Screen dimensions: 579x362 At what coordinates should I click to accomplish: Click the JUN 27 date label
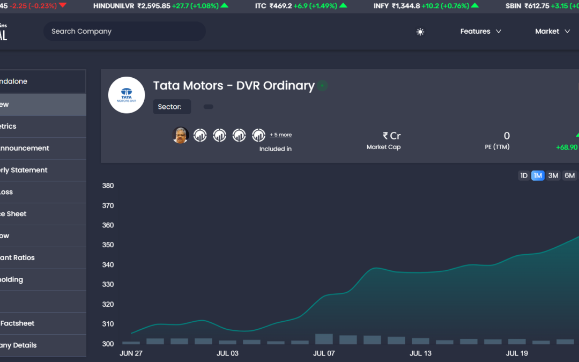pos(131,353)
